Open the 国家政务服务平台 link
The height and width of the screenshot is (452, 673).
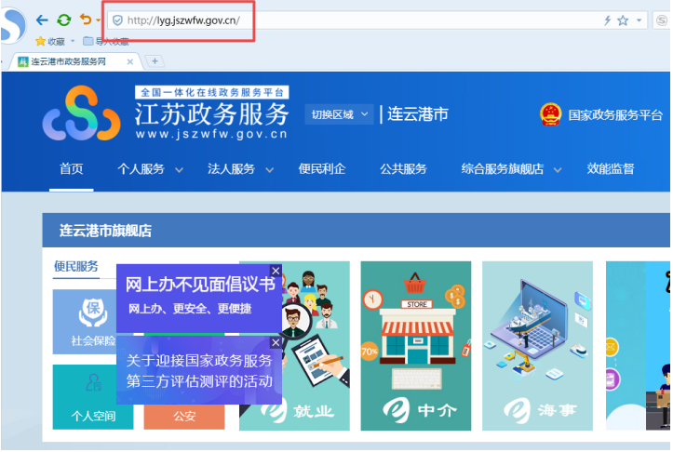[615, 115]
